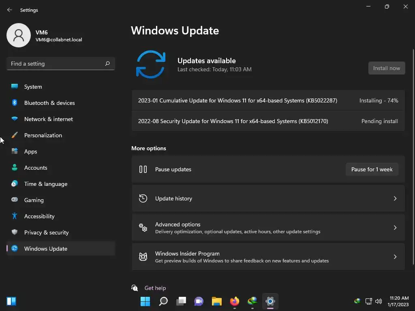This screenshot has height=311, width=415.
Task: Click 'Pending install' status text
Action: click(379, 121)
